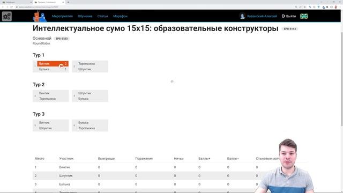The height and width of the screenshot is (193, 343).
Task: Click the user avatar icon
Action: point(242,16)
